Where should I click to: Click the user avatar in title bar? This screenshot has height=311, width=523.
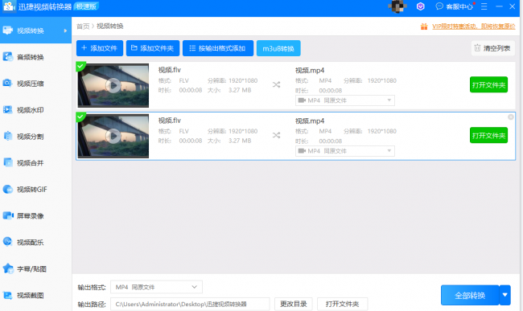(x=397, y=6)
